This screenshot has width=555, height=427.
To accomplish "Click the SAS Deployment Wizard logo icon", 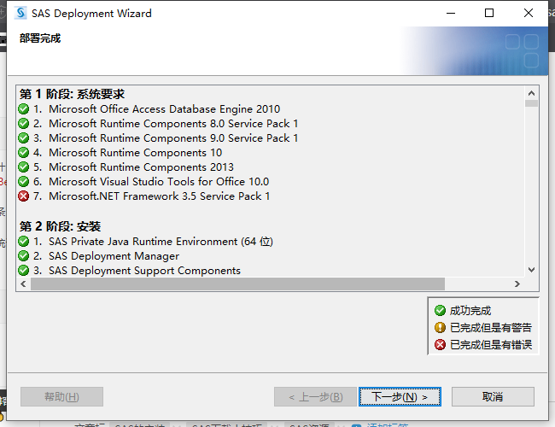I will point(20,13).
